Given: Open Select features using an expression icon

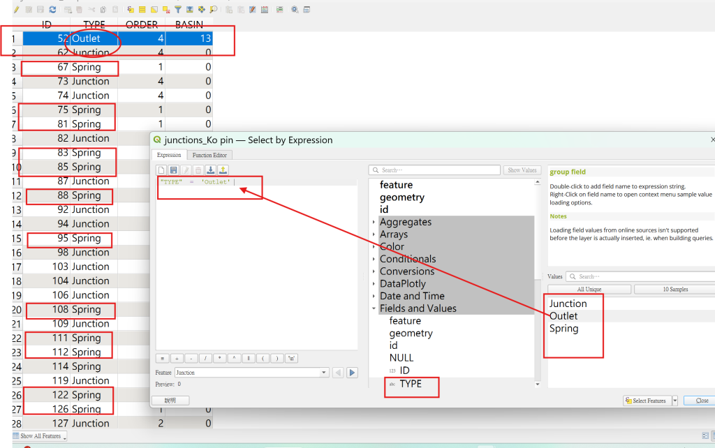Looking at the screenshot, I should (131, 10).
